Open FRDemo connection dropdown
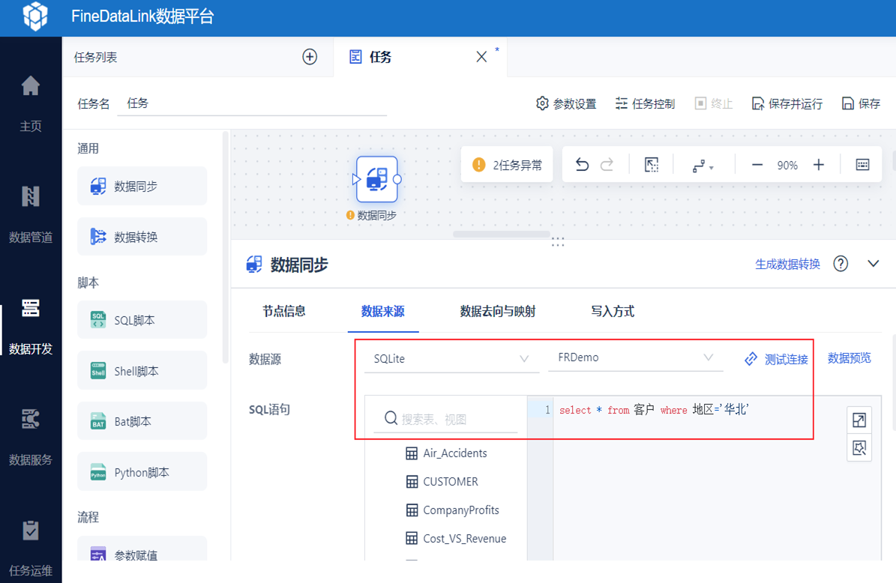 [635, 357]
